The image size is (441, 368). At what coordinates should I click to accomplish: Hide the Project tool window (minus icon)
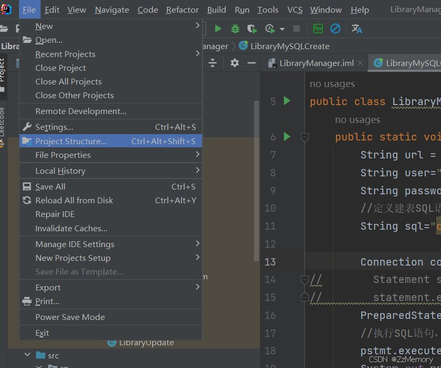click(252, 63)
